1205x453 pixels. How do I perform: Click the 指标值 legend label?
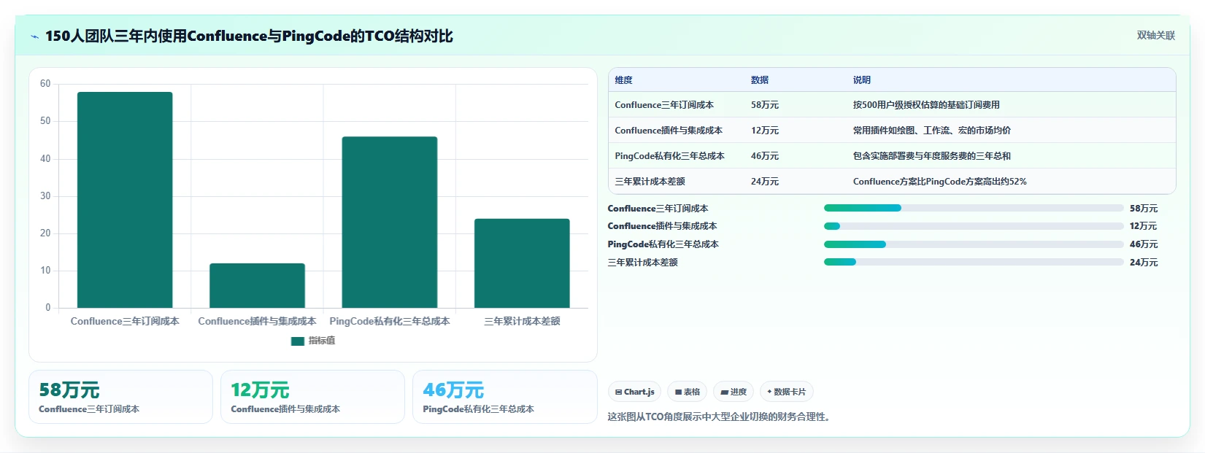(321, 341)
